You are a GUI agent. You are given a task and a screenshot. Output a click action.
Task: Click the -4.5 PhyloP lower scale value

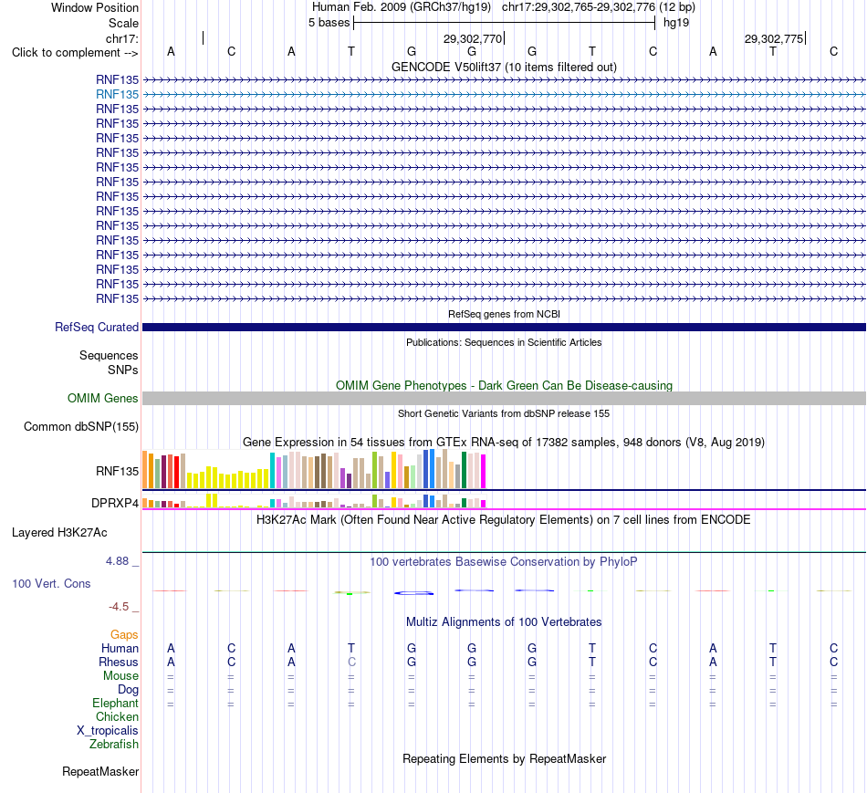pyautogui.click(x=119, y=607)
